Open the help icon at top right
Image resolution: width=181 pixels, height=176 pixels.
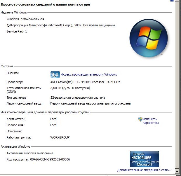click(x=172, y=1)
